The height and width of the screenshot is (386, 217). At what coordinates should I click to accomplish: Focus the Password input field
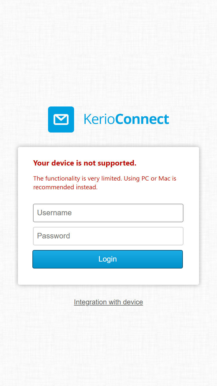108,236
